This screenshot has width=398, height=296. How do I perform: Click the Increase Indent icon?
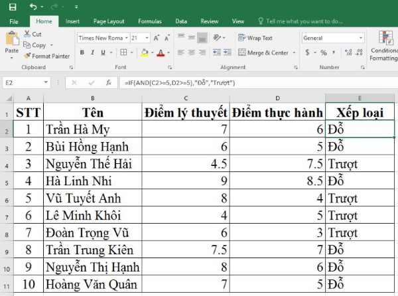tap(228, 52)
